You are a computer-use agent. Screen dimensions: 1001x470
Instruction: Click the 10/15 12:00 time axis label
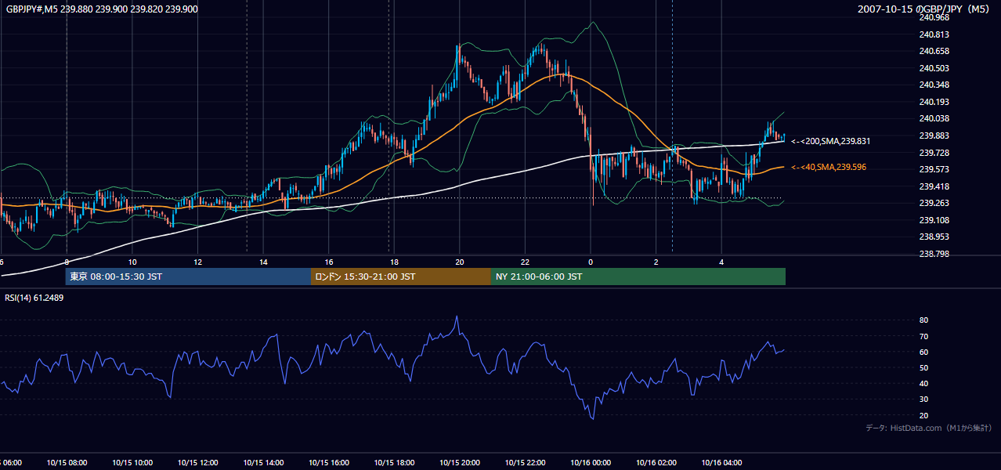tap(197, 463)
